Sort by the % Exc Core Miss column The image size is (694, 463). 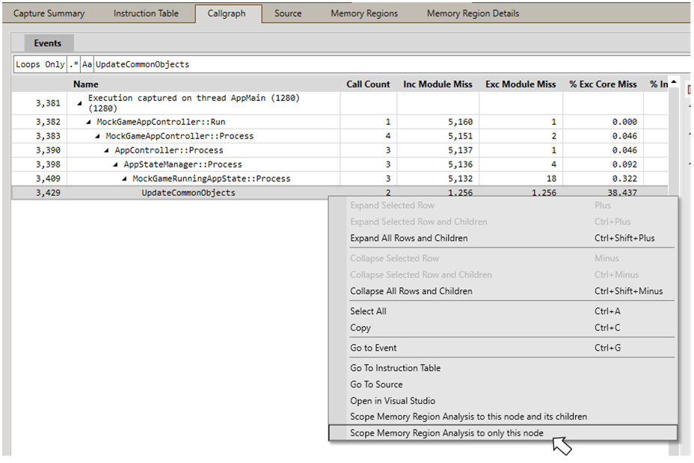click(x=603, y=84)
